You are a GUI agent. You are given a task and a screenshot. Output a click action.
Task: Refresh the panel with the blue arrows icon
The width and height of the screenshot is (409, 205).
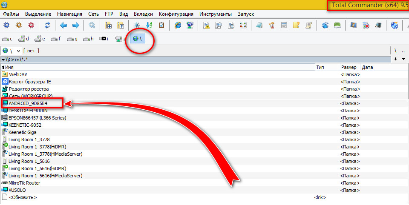[47, 25]
